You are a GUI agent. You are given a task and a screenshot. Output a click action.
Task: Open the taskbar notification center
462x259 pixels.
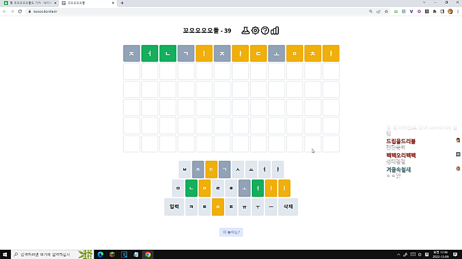point(455,254)
